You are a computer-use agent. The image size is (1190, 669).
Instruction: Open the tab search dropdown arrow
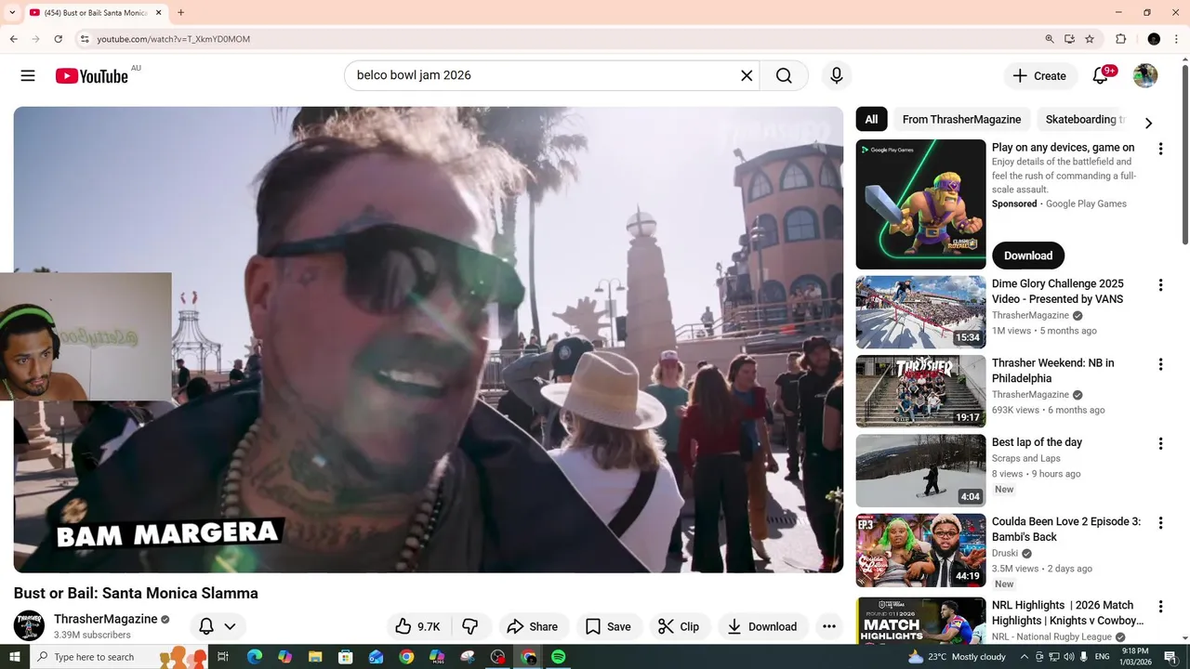point(12,13)
